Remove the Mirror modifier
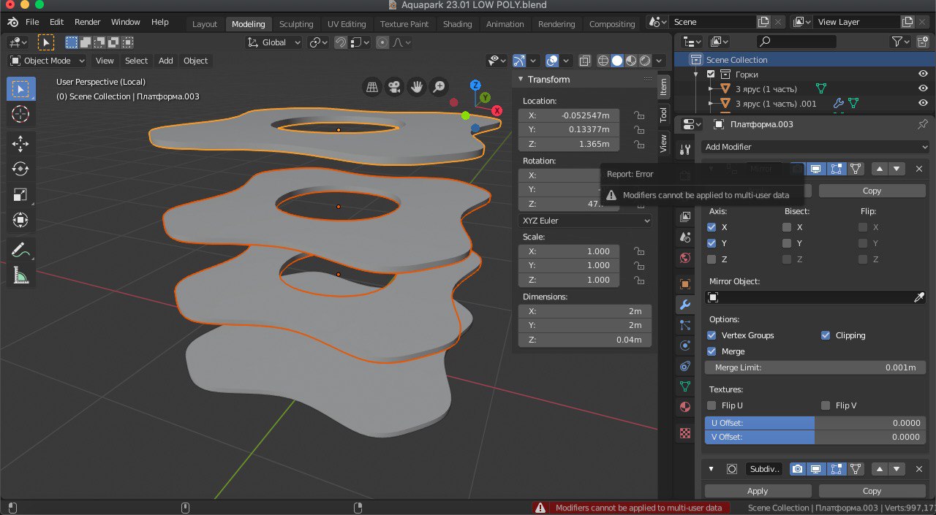 919,169
